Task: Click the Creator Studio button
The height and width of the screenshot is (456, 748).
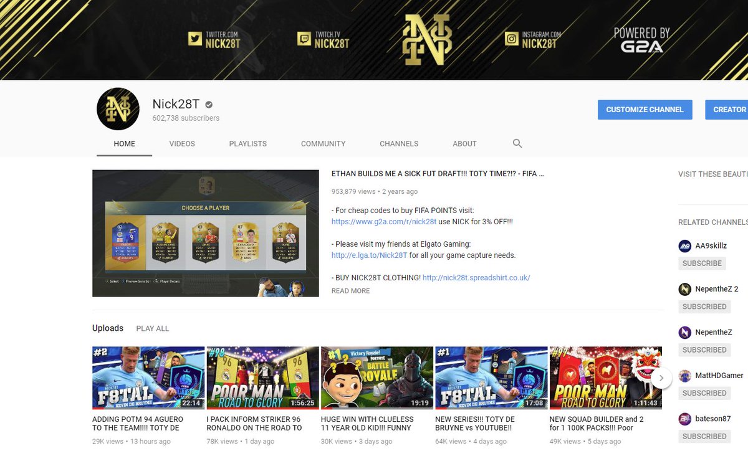Action: tap(727, 109)
